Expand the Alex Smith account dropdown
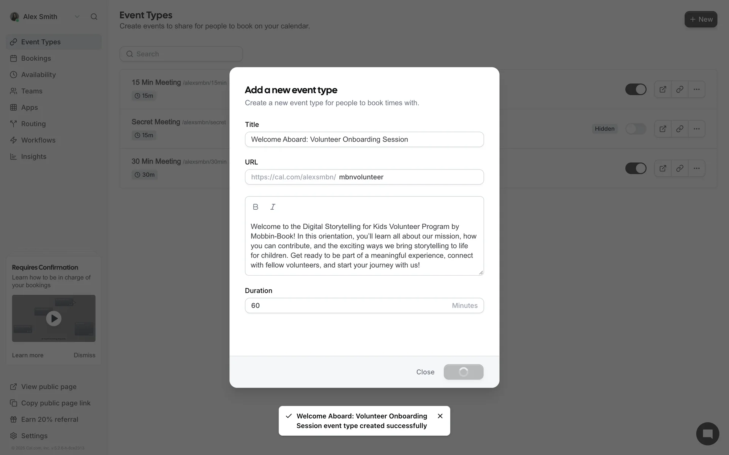729x455 pixels. 77,17
